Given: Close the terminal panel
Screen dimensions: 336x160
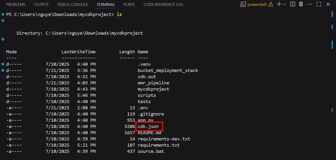Looking at the screenshot, I should click(328, 4).
